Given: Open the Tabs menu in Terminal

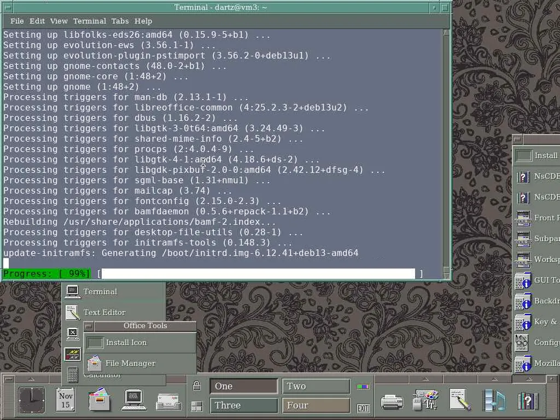Looking at the screenshot, I should [120, 21].
